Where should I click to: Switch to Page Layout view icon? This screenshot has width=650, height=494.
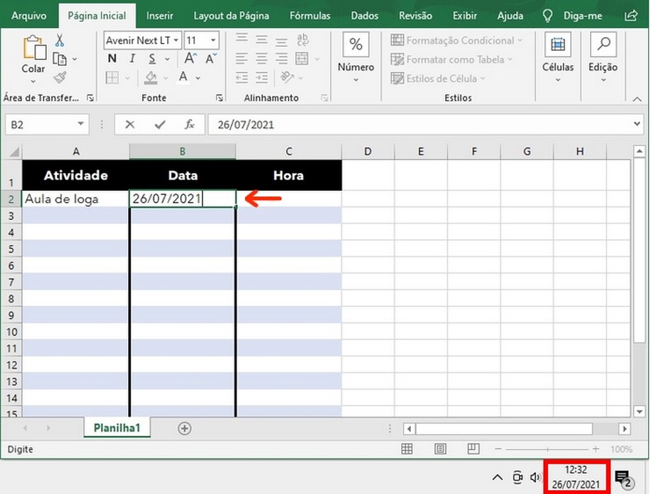[x=440, y=449]
